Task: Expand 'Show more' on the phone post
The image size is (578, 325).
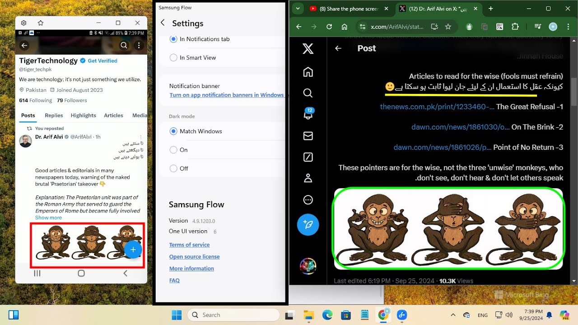Action: point(48,218)
